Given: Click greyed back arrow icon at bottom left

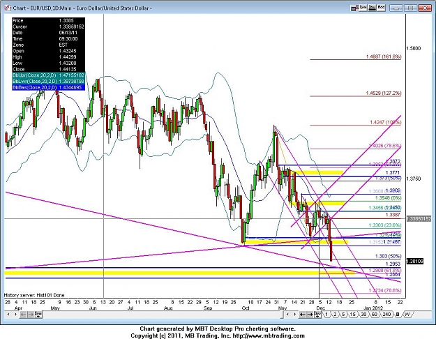Looking at the screenshot, I should click(x=23, y=315).
